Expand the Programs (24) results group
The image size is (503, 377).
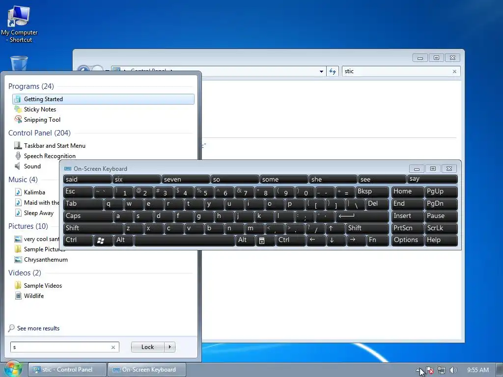tap(31, 86)
